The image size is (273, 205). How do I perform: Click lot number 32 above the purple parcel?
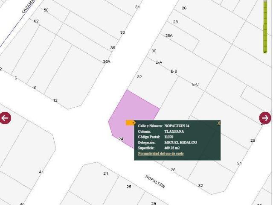[x=139, y=77]
